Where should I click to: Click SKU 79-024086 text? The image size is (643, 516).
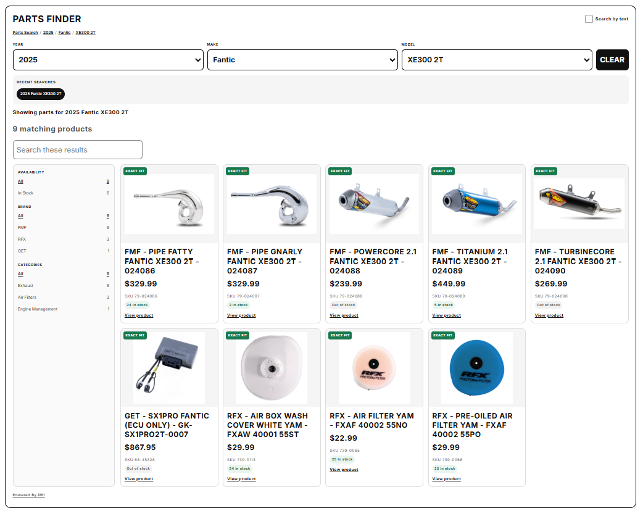pyautogui.click(x=141, y=296)
